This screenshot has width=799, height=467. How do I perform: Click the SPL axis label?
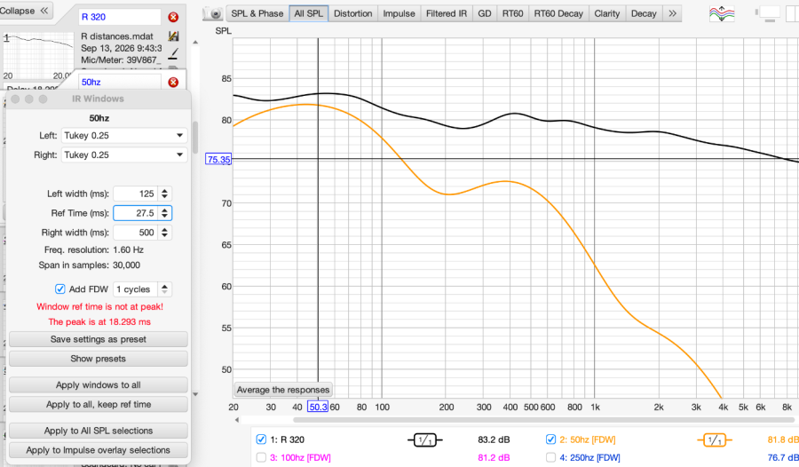(x=223, y=31)
